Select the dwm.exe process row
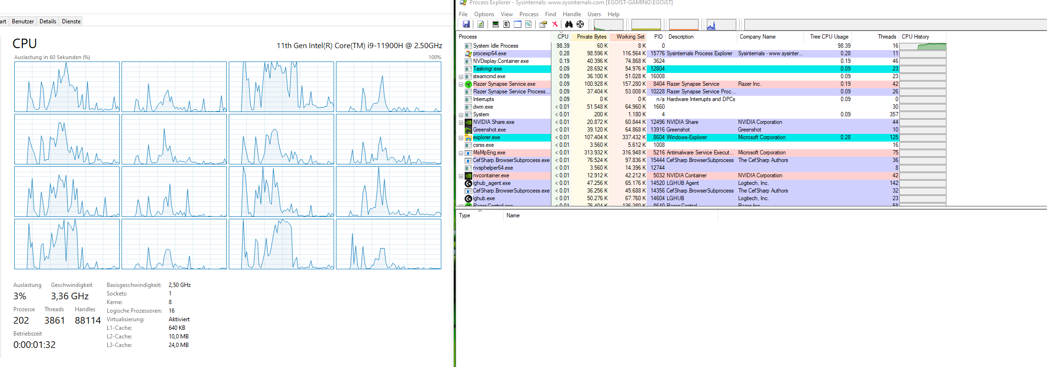This screenshot has height=367, width=1047. [x=701, y=107]
